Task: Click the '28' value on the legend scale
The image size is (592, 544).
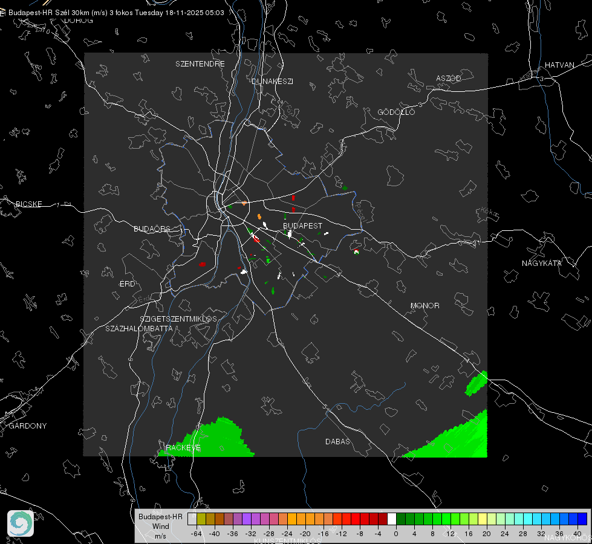Action: pos(523,534)
